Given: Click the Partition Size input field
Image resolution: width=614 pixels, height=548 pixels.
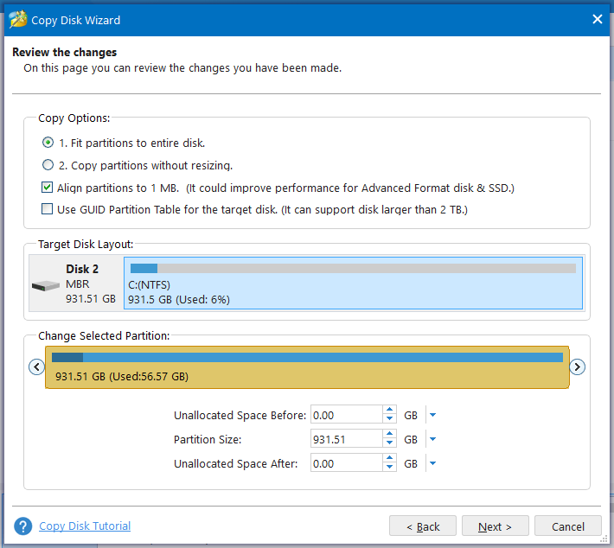Looking at the screenshot, I should click(346, 439).
